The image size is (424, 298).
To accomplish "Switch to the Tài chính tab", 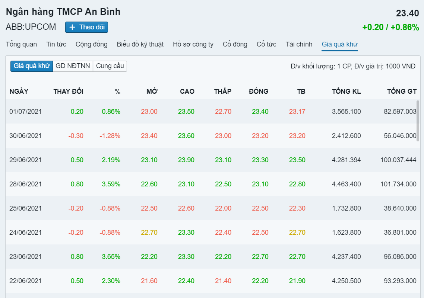I will click(x=299, y=44).
